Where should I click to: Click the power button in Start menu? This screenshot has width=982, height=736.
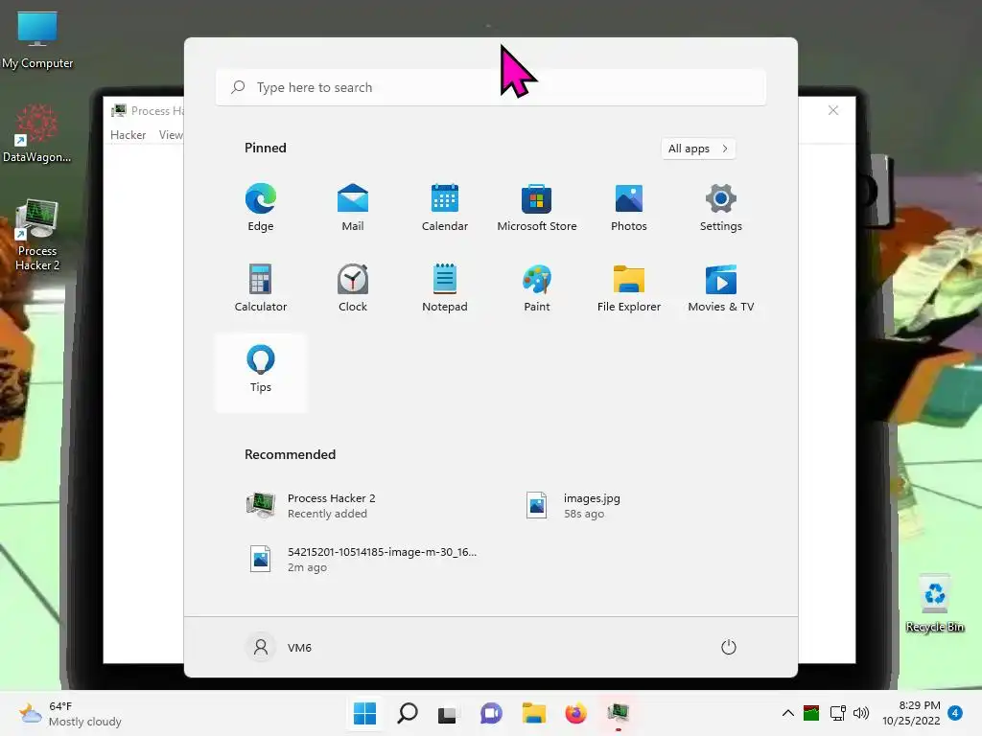click(x=729, y=647)
